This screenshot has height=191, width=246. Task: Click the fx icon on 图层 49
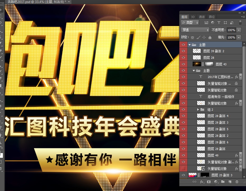pos(237,155)
